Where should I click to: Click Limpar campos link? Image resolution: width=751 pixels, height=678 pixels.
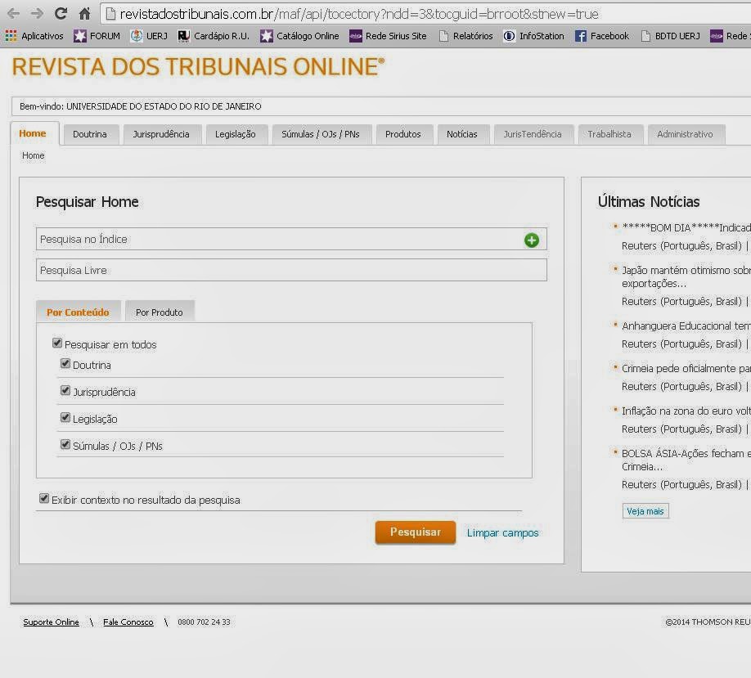tap(502, 532)
